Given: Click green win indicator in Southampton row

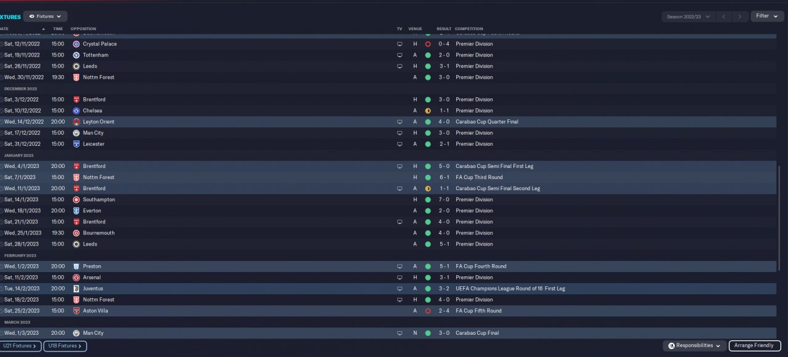Looking at the screenshot, I should (428, 199).
